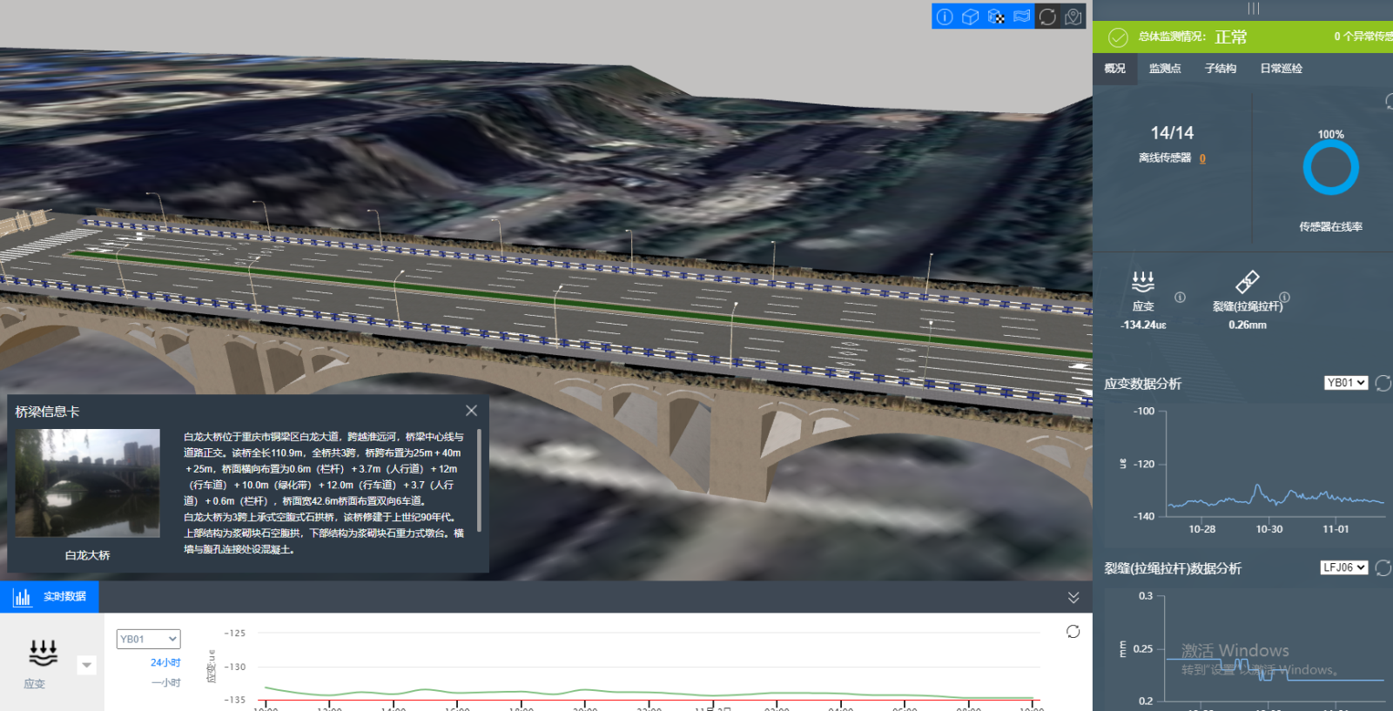Select the 应变 sensor type icon at bottom left
Image resolution: width=1393 pixels, height=711 pixels.
click(x=44, y=653)
